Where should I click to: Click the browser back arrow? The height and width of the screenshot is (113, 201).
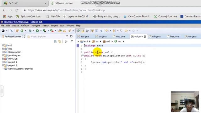click(x=4, y=10)
